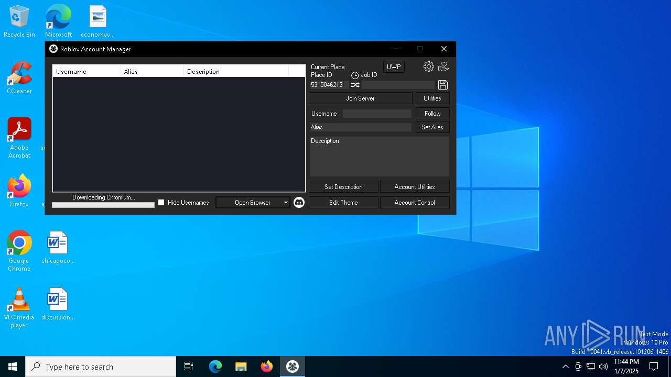Click the Place ID input field
Viewport: 671px width, 377px height.
point(329,85)
